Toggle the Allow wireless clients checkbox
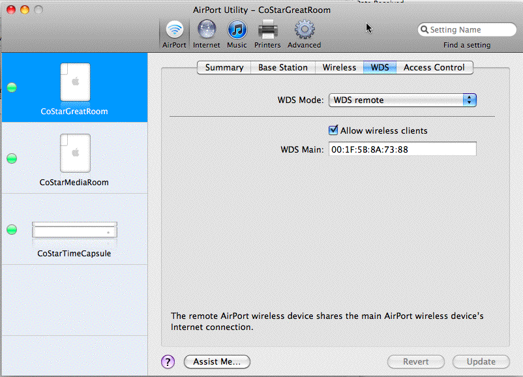Screen dimensions: 523x377 point(333,130)
